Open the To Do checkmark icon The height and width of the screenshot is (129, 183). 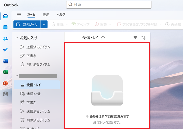click(5, 50)
